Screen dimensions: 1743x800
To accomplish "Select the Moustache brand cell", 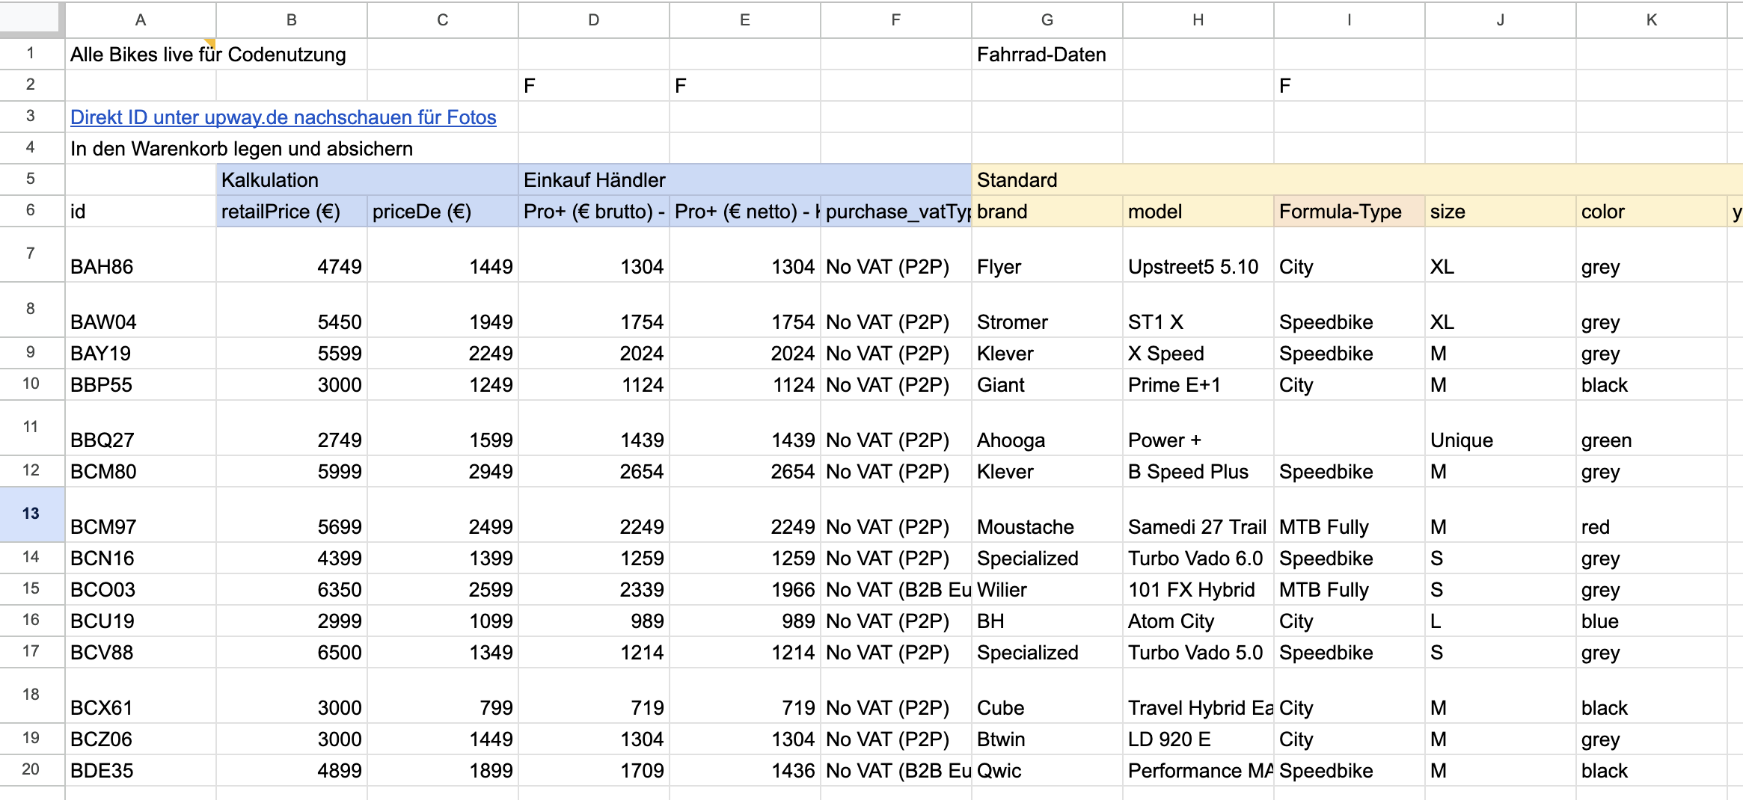I will 1047,526.
